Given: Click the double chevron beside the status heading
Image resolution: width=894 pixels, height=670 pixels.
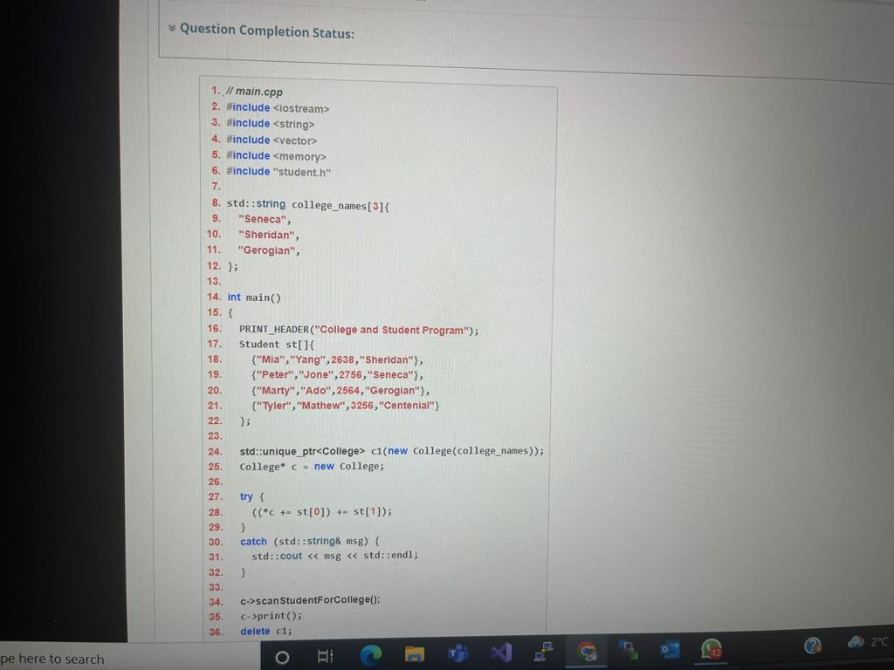Looking at the screenshot, I should click(172, 28).
